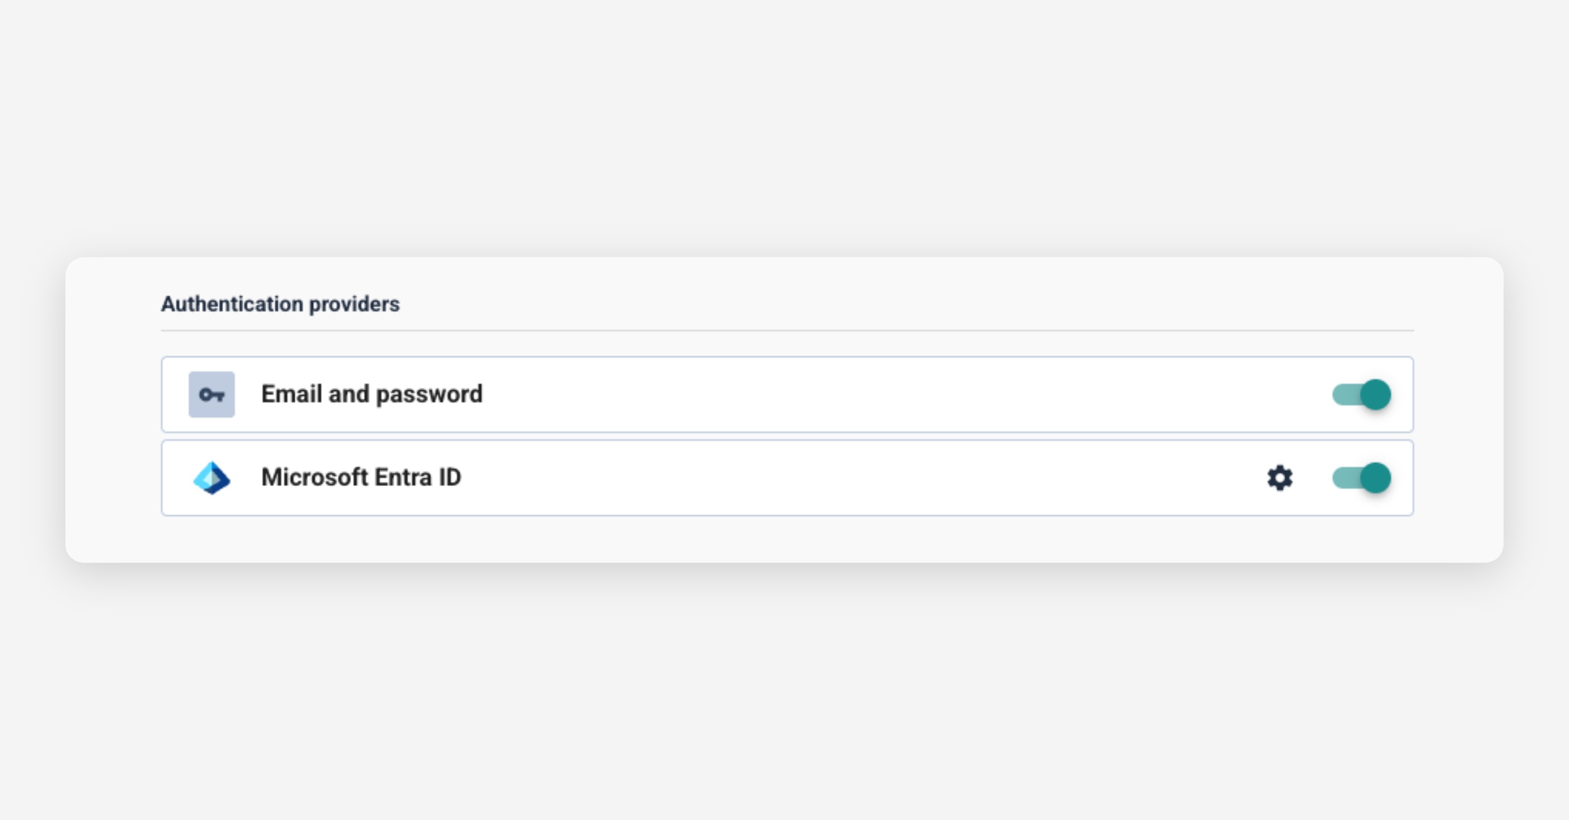Click the teal knob of Entra ID switch
This screenshot has height=820, width=1569.
[x=1375, y=478]
